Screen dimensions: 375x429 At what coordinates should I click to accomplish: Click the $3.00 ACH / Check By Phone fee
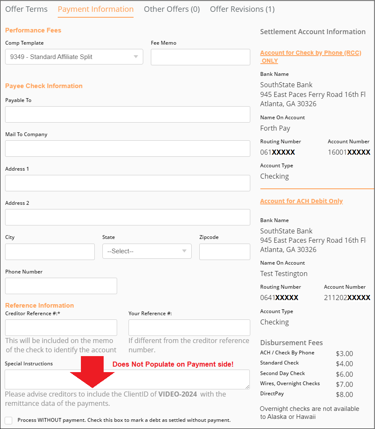(x=344, y=354)
